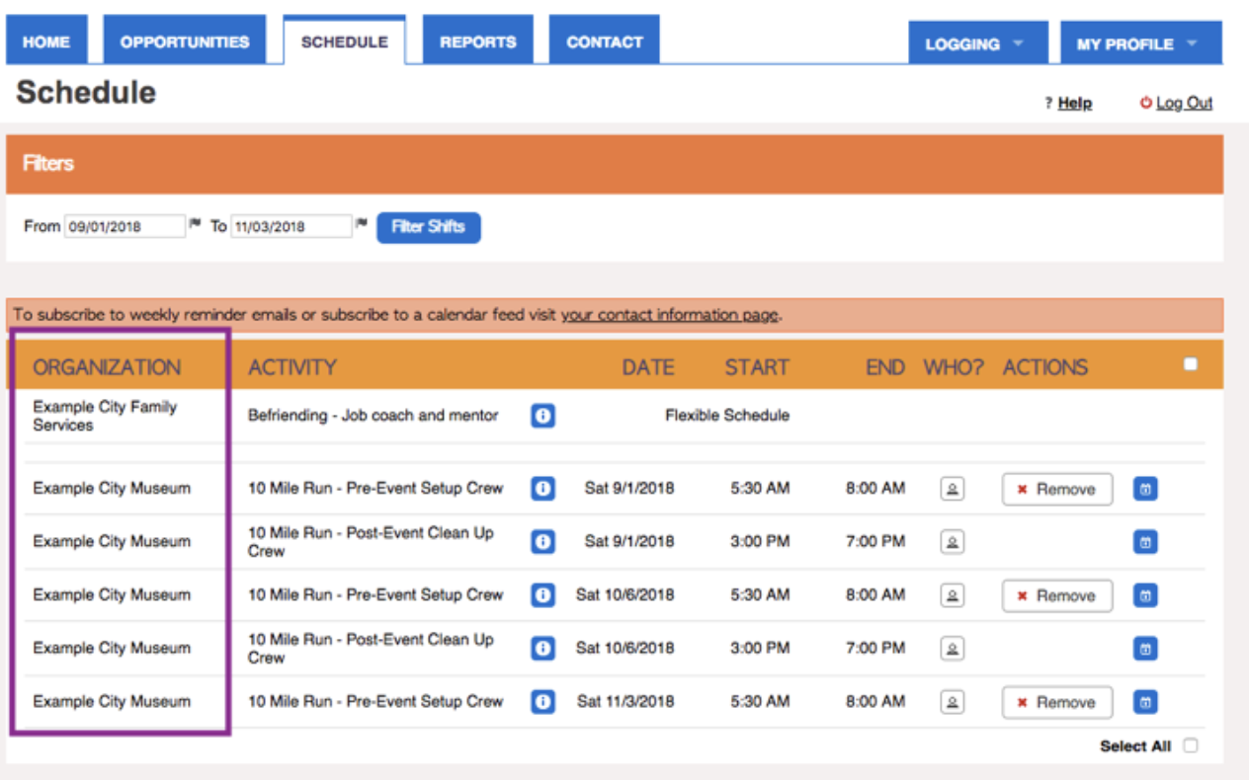Click info icon for Befriending job coach activity
This screenshot has width=1249, height=780.
click(x=542, y=416)
